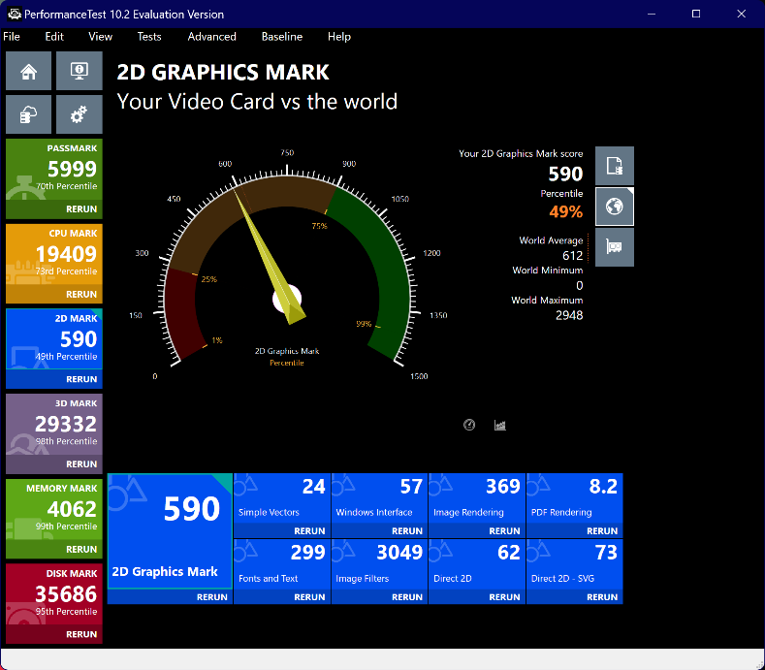This screenshot has width=765, height=670.
Task: Select the Direct 2D result tile
Action: coord(477,564)
